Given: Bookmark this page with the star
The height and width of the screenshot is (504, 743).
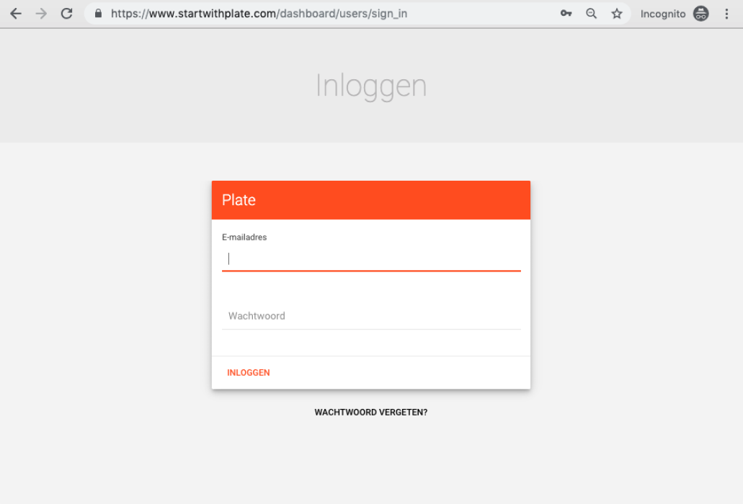Looking at the screenshot, I should pos(616,14).
